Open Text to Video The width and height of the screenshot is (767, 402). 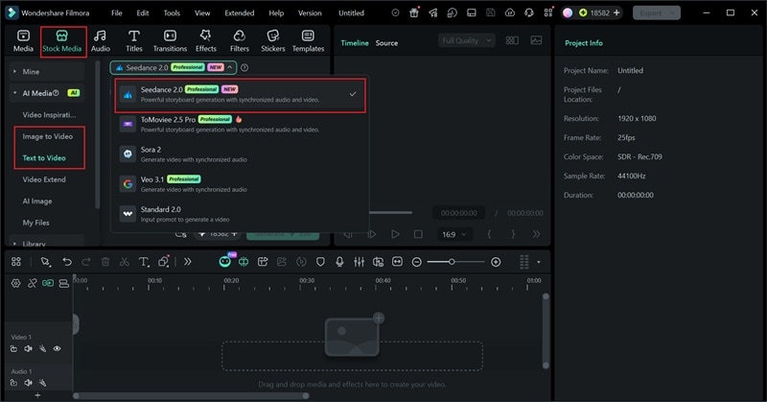tap(44, 158)
